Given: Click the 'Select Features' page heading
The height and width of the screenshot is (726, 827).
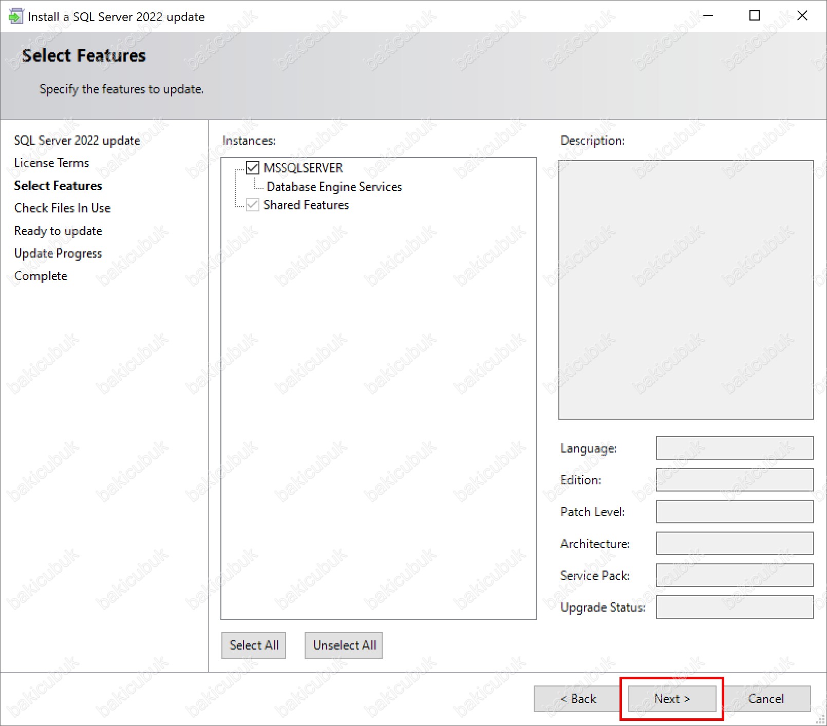Looking at the screenshot, I should (84, 55).
